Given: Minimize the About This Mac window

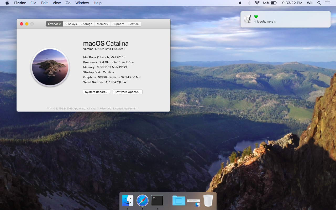Looking at the screenshot, I should pyautogui.click(x=27, y=24).
